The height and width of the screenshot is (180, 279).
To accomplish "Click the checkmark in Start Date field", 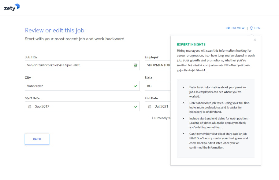I will 136,107.
